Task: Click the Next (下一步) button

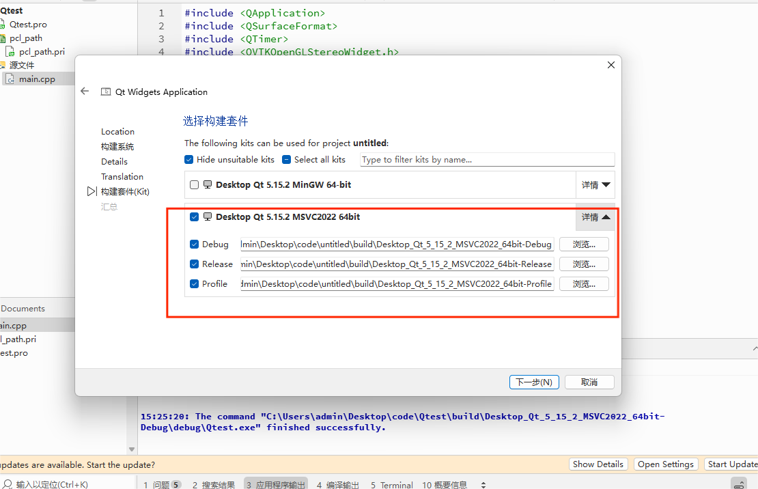Action: pos(534,382)
